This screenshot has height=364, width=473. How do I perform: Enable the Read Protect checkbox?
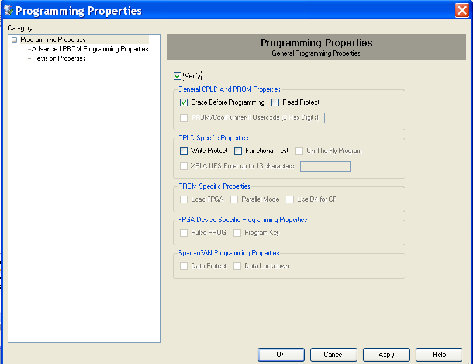(x=275, y=102)
